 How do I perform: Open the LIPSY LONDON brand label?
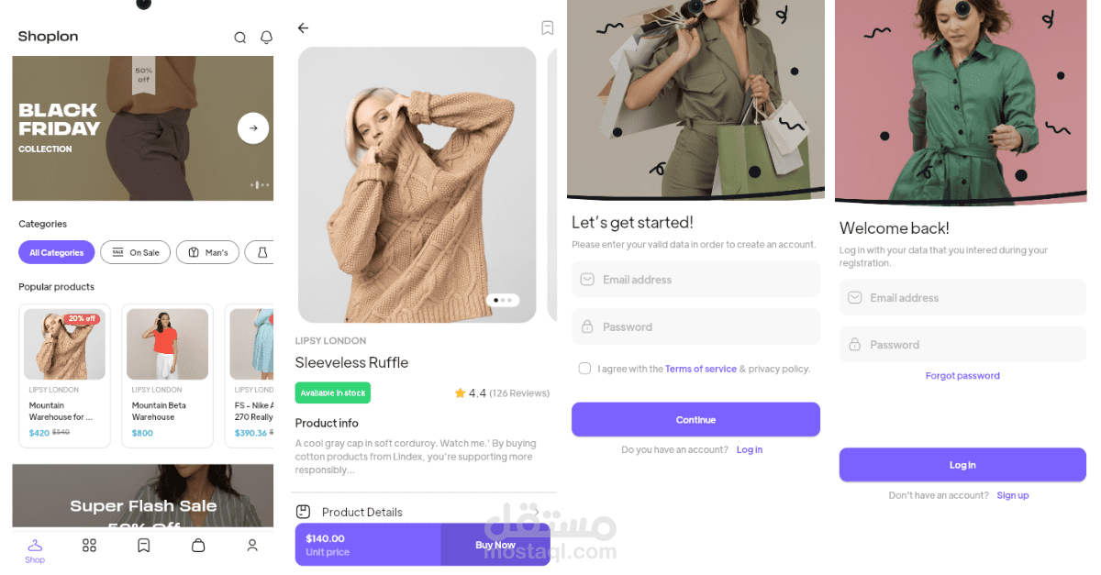(330, 340)
